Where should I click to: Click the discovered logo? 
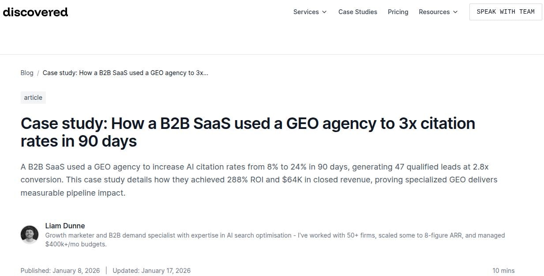35,12
